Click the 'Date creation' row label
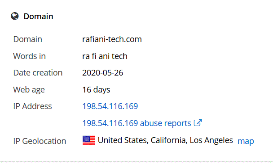This screenshot has width=273, height=164. (38, 73)
